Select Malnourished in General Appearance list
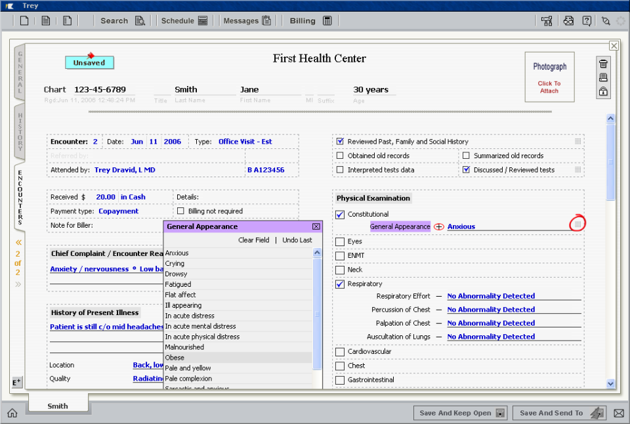 click(x=238, y=347)
